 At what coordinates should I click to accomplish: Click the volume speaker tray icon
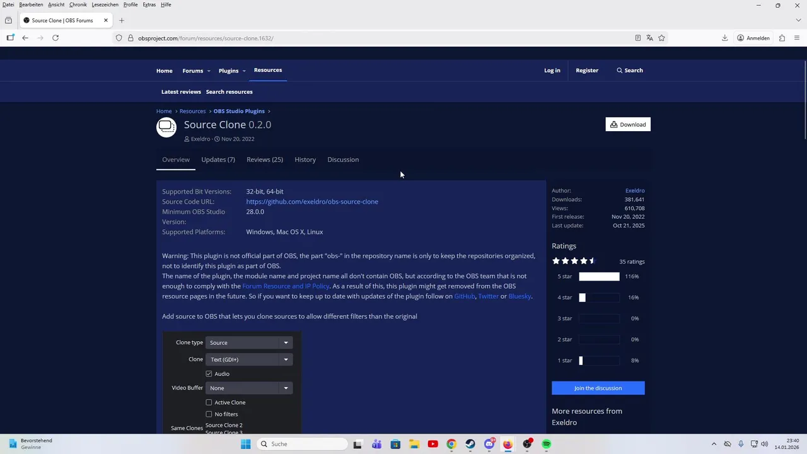click(765, 444)
